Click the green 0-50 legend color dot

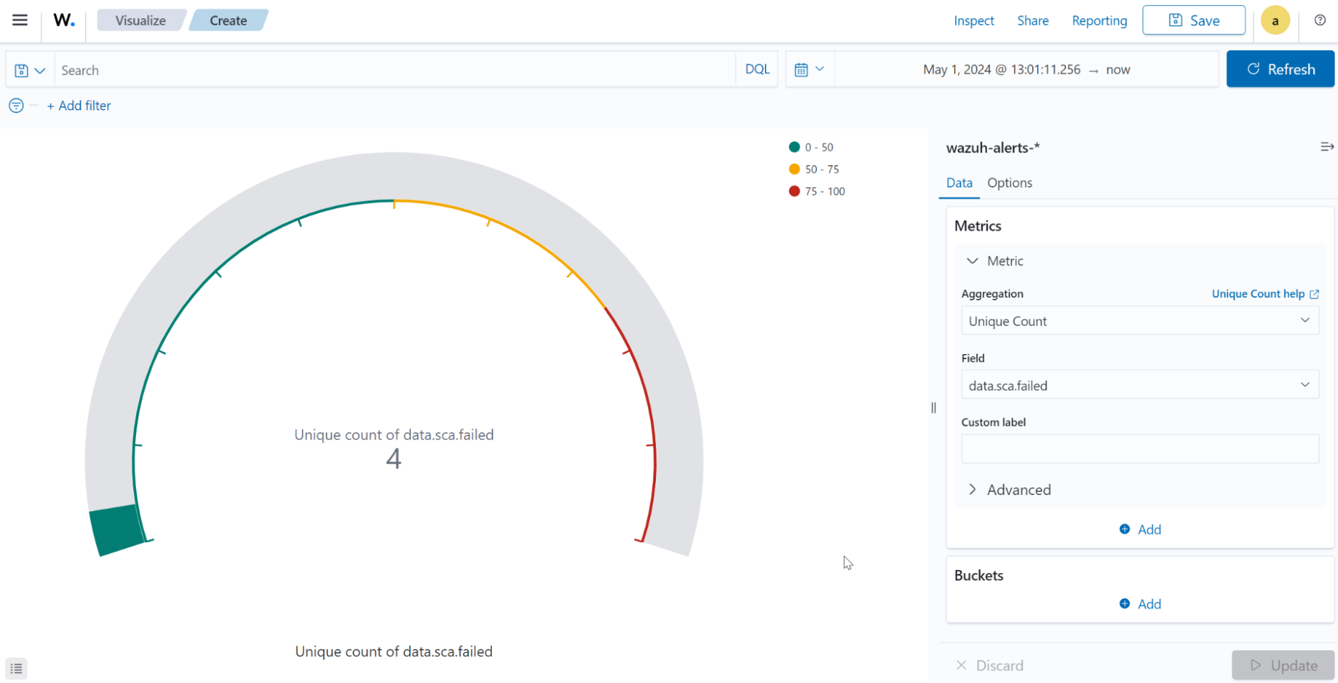click(x=794, y=147)
